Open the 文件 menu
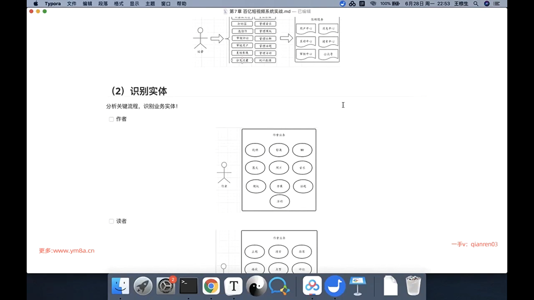The width and height of the screenshot is (534, 300). coord(71,4)
